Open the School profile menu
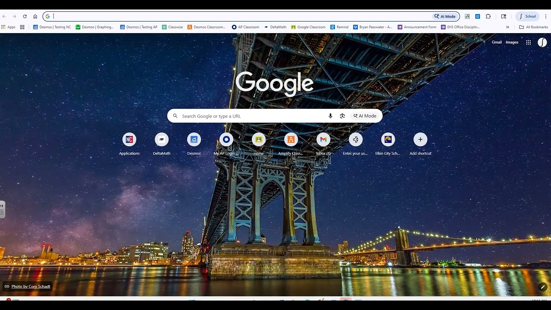Viewport: 551px width, 310px height. pos(528,16)
